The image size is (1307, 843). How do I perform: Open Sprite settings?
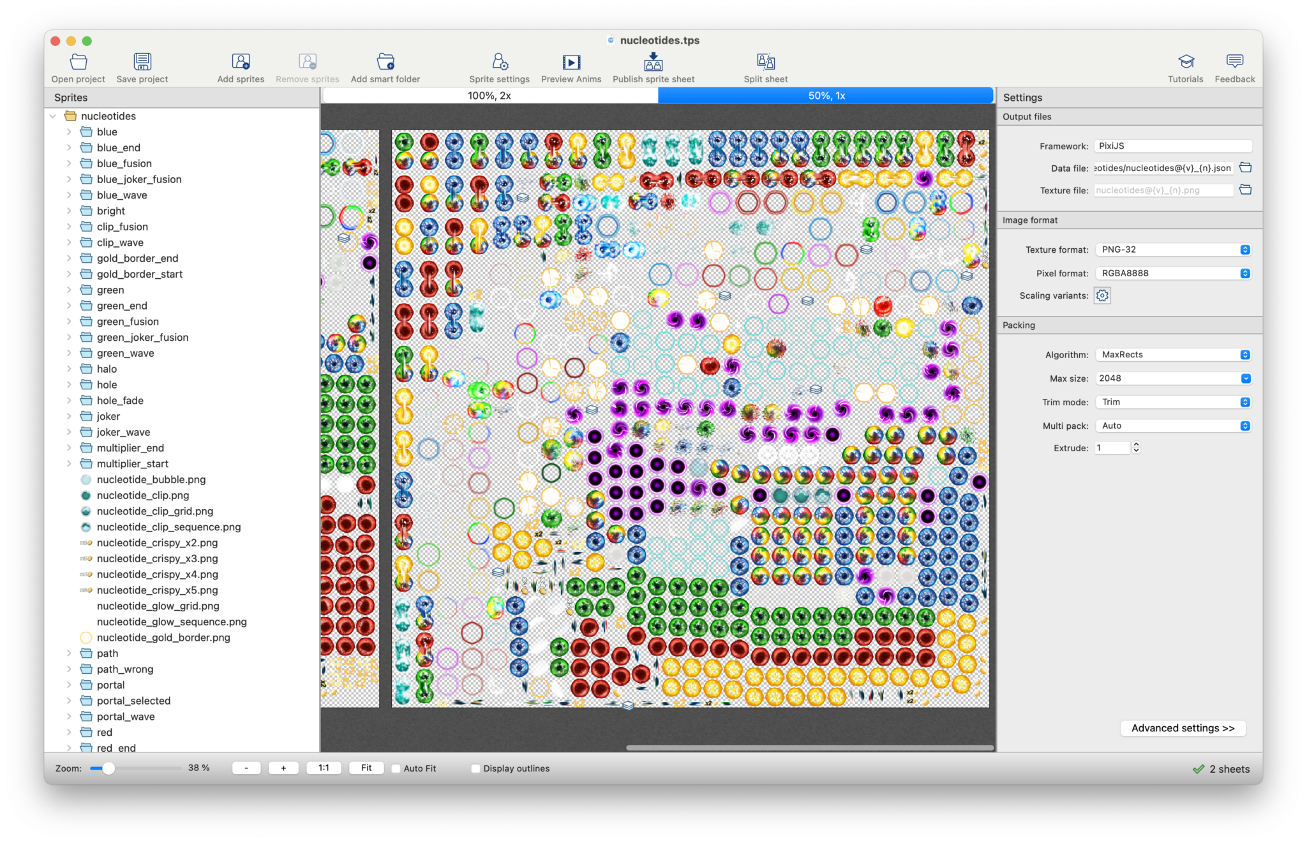(499, 68)
